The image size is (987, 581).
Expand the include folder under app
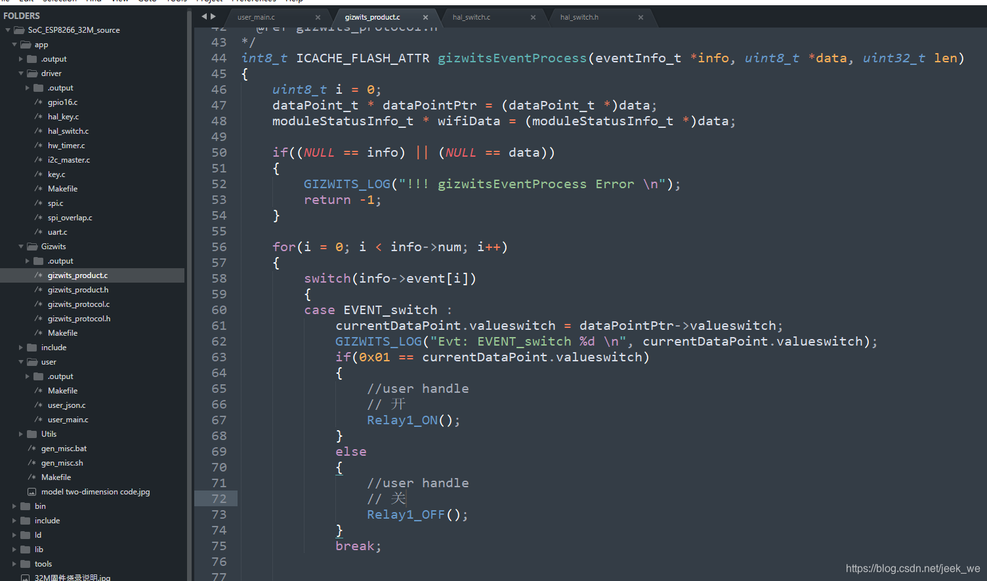click(x=21, y=348)
